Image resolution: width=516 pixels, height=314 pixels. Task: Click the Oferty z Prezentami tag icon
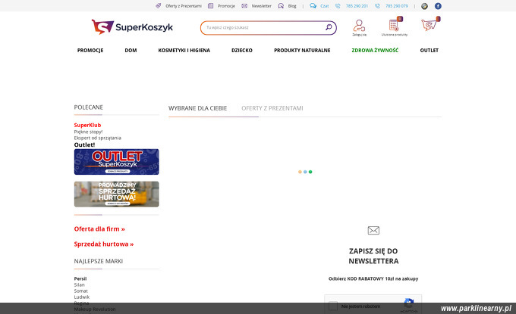pyautogui.click(x=159, y=6)
